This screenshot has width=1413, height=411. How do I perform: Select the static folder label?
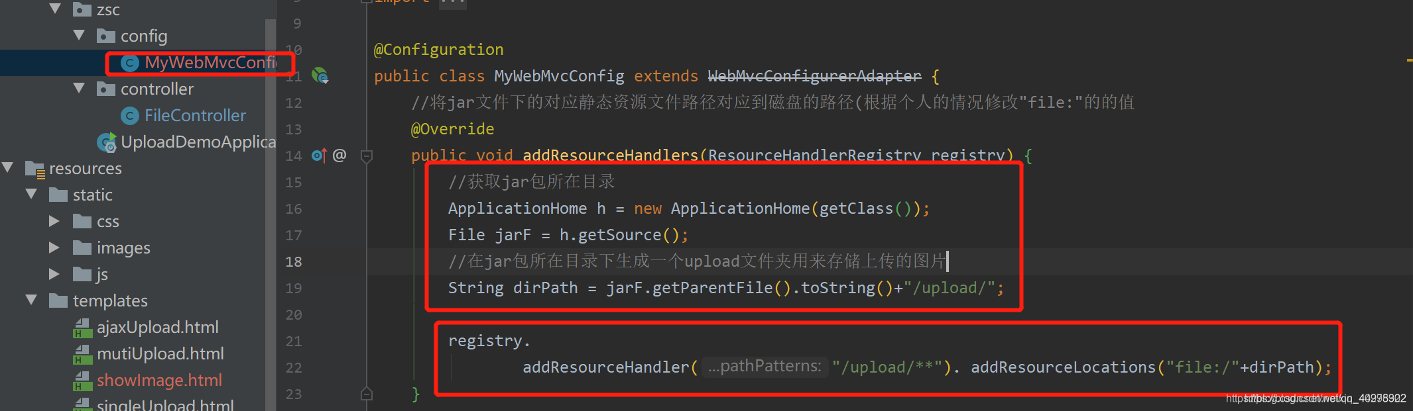click(x=93, y=195)
